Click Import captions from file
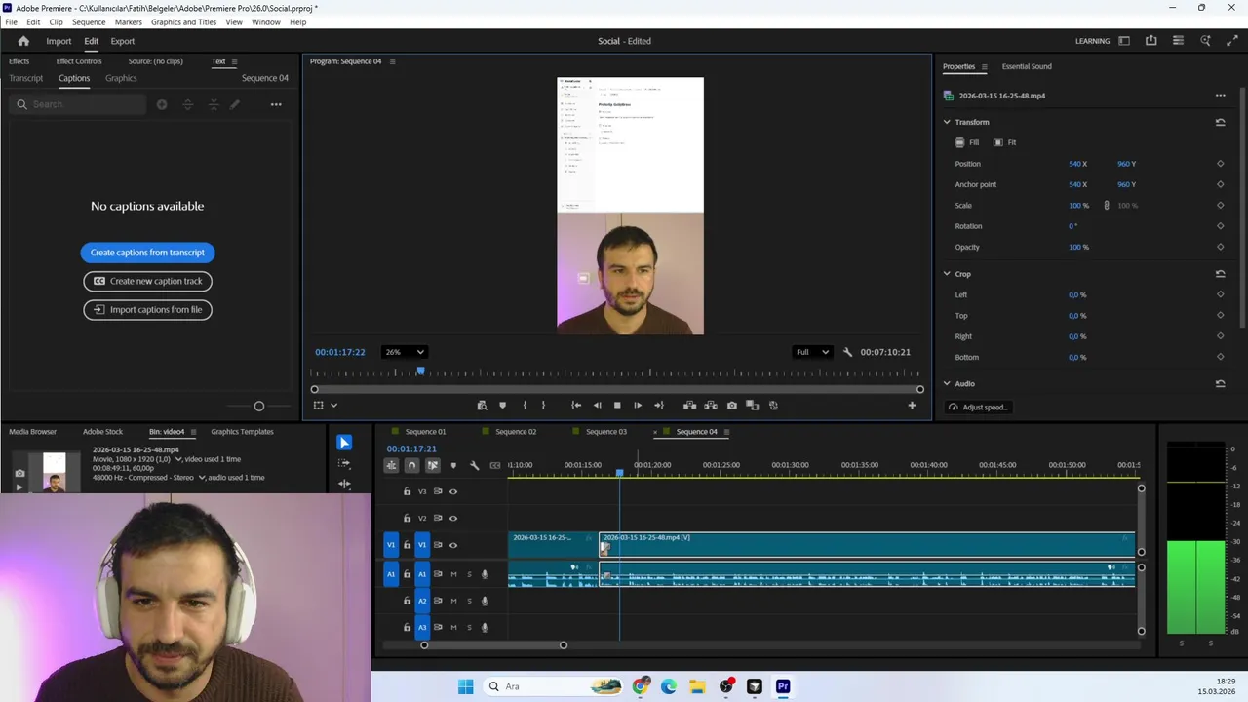 (147, 310)
